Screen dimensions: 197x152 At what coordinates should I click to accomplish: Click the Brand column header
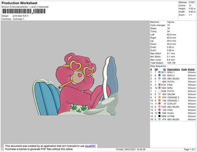tap(191, 69)
